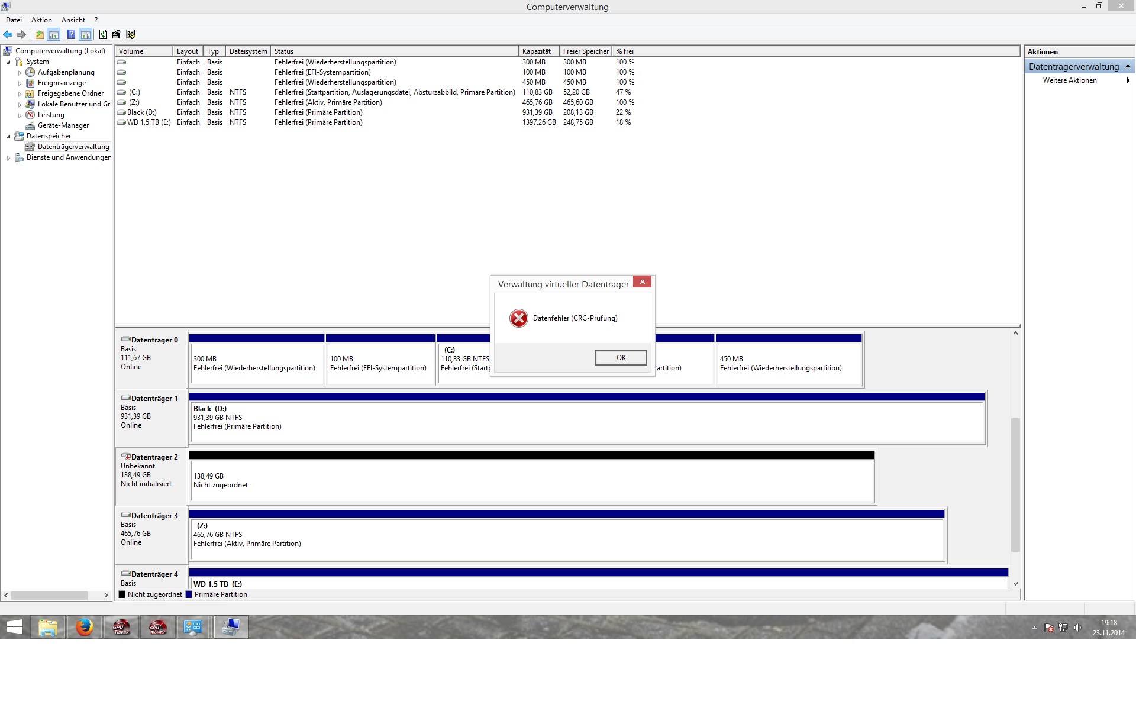Collapse the System tree node
The height and width of the screenshot is (724, 1136).
(8, 62)
